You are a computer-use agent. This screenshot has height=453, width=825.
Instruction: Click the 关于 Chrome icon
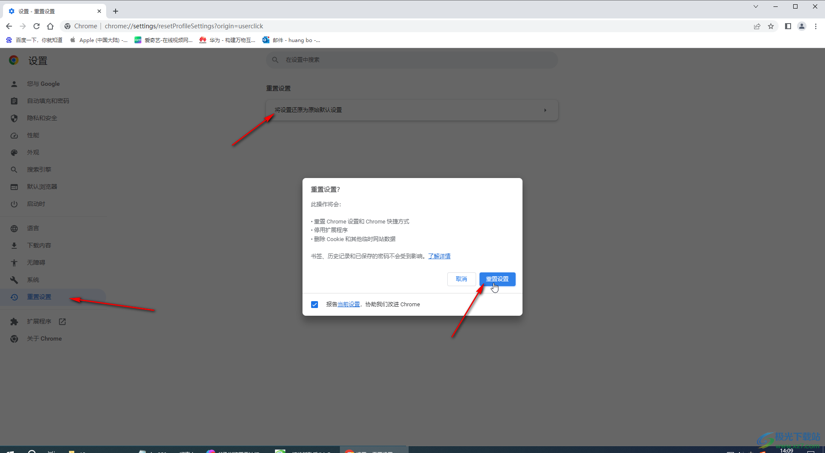14,338
